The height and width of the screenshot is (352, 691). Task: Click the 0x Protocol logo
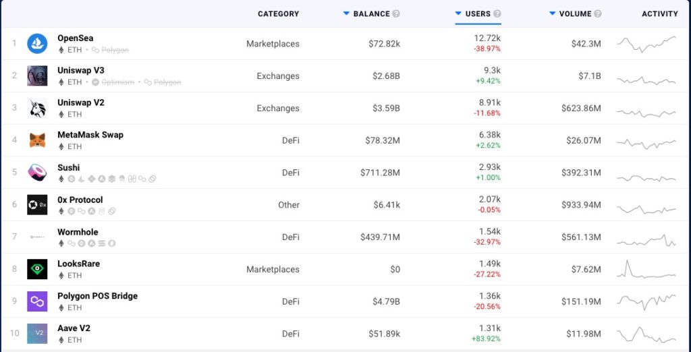tap(37, 204)
